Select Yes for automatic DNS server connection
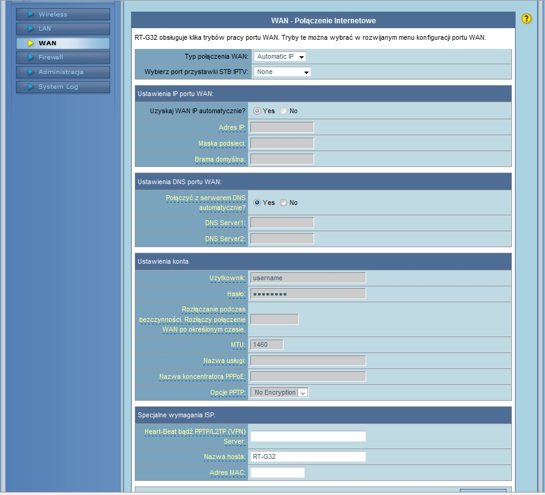The image size is (545, 495). click(x=257, y=203)
